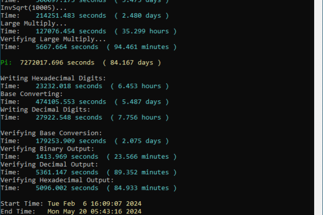Viewport: 323px width, 215px height.
Task: Click the 'Verifying Binary Output:' line
Action: [47, 149]
